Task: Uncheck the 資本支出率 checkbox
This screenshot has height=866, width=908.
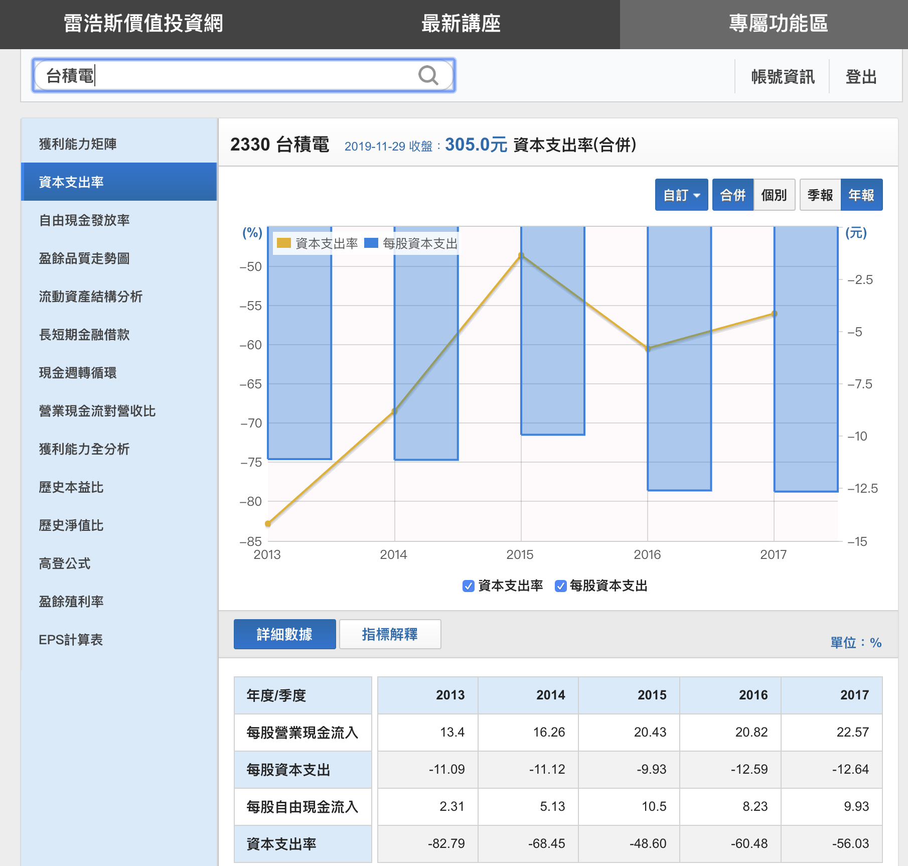Action: click(x=468, y=586)
